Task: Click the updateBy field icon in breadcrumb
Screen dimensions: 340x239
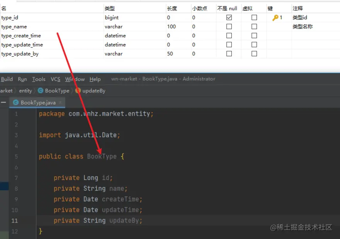Action: (x=78, y=91)
